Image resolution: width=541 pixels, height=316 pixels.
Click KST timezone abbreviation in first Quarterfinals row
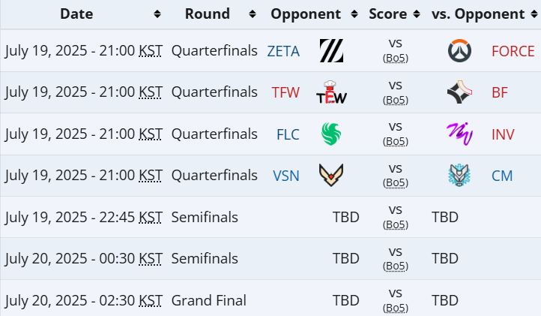click(150, 51)
